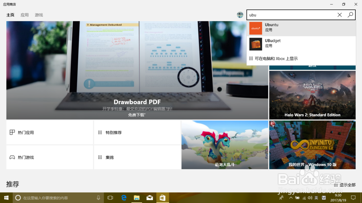Clear the search box text

(x=340, y=15)
